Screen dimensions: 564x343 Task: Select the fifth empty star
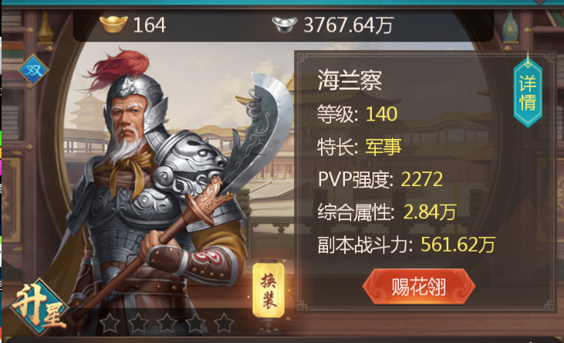tap(224, 323)
